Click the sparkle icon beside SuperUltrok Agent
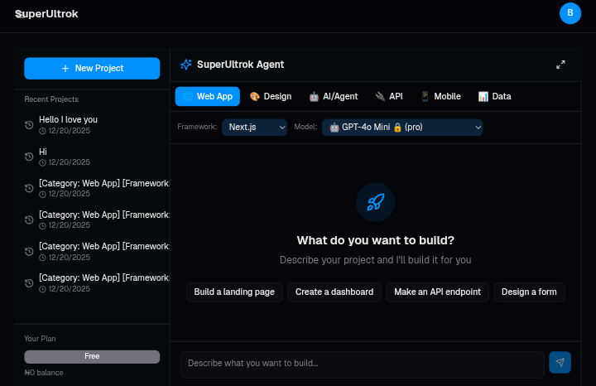596x386 pixels. (x=186, y=65)
